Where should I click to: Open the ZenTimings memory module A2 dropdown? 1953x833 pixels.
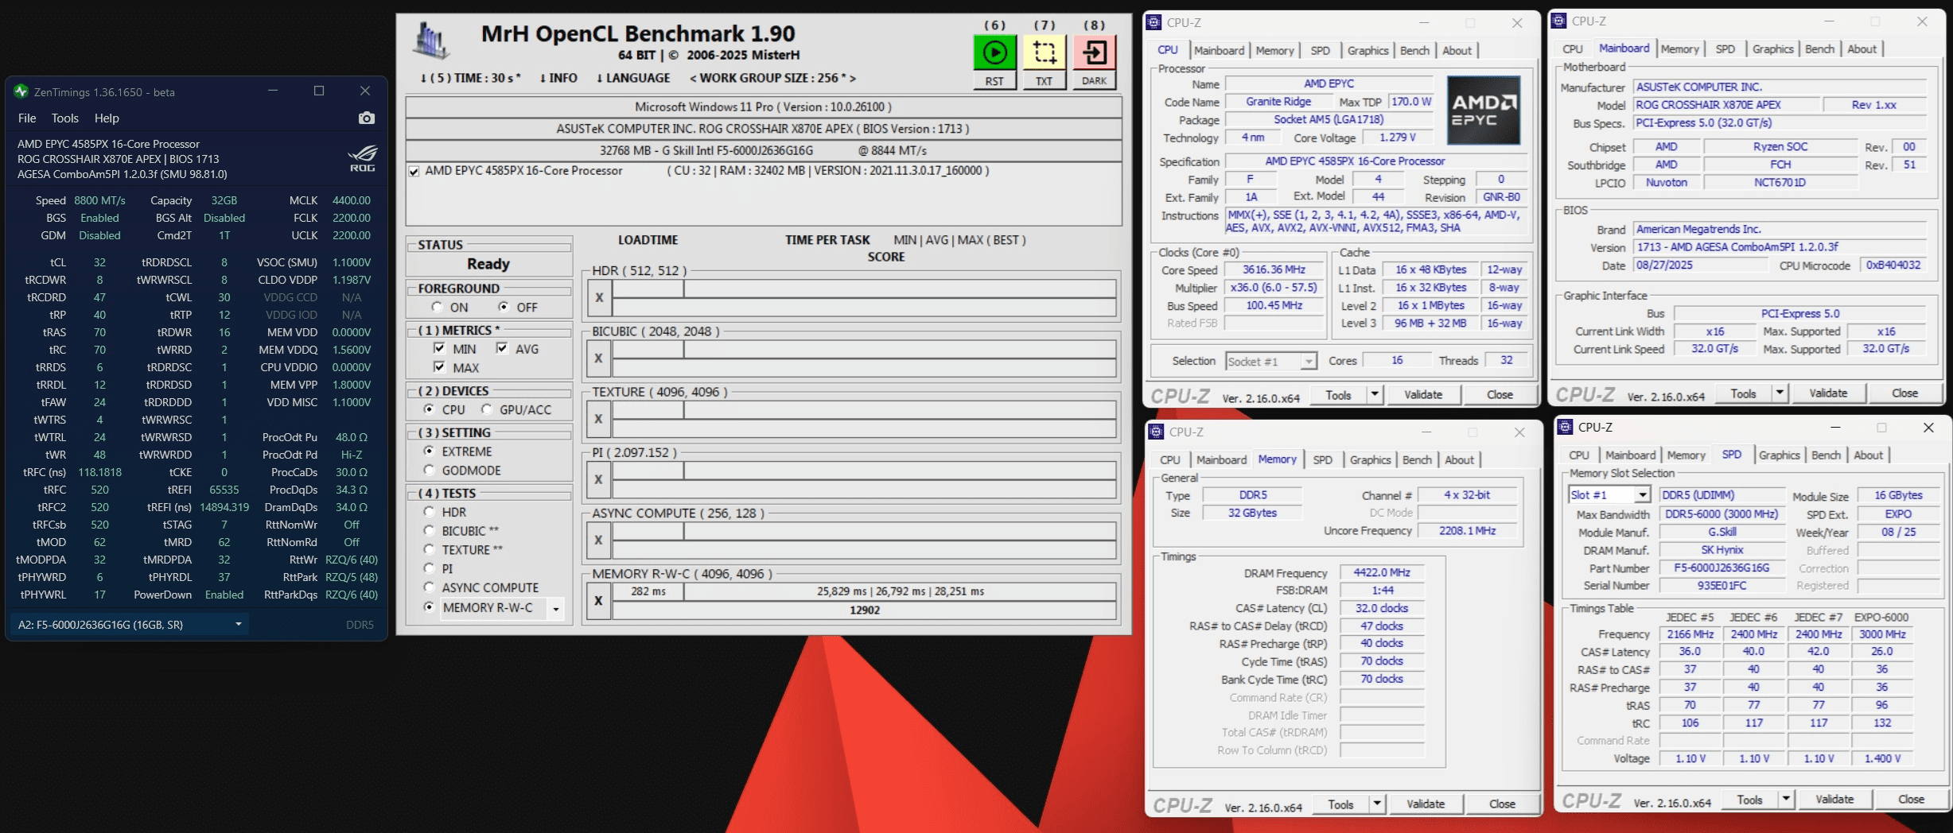click(130, 625)
